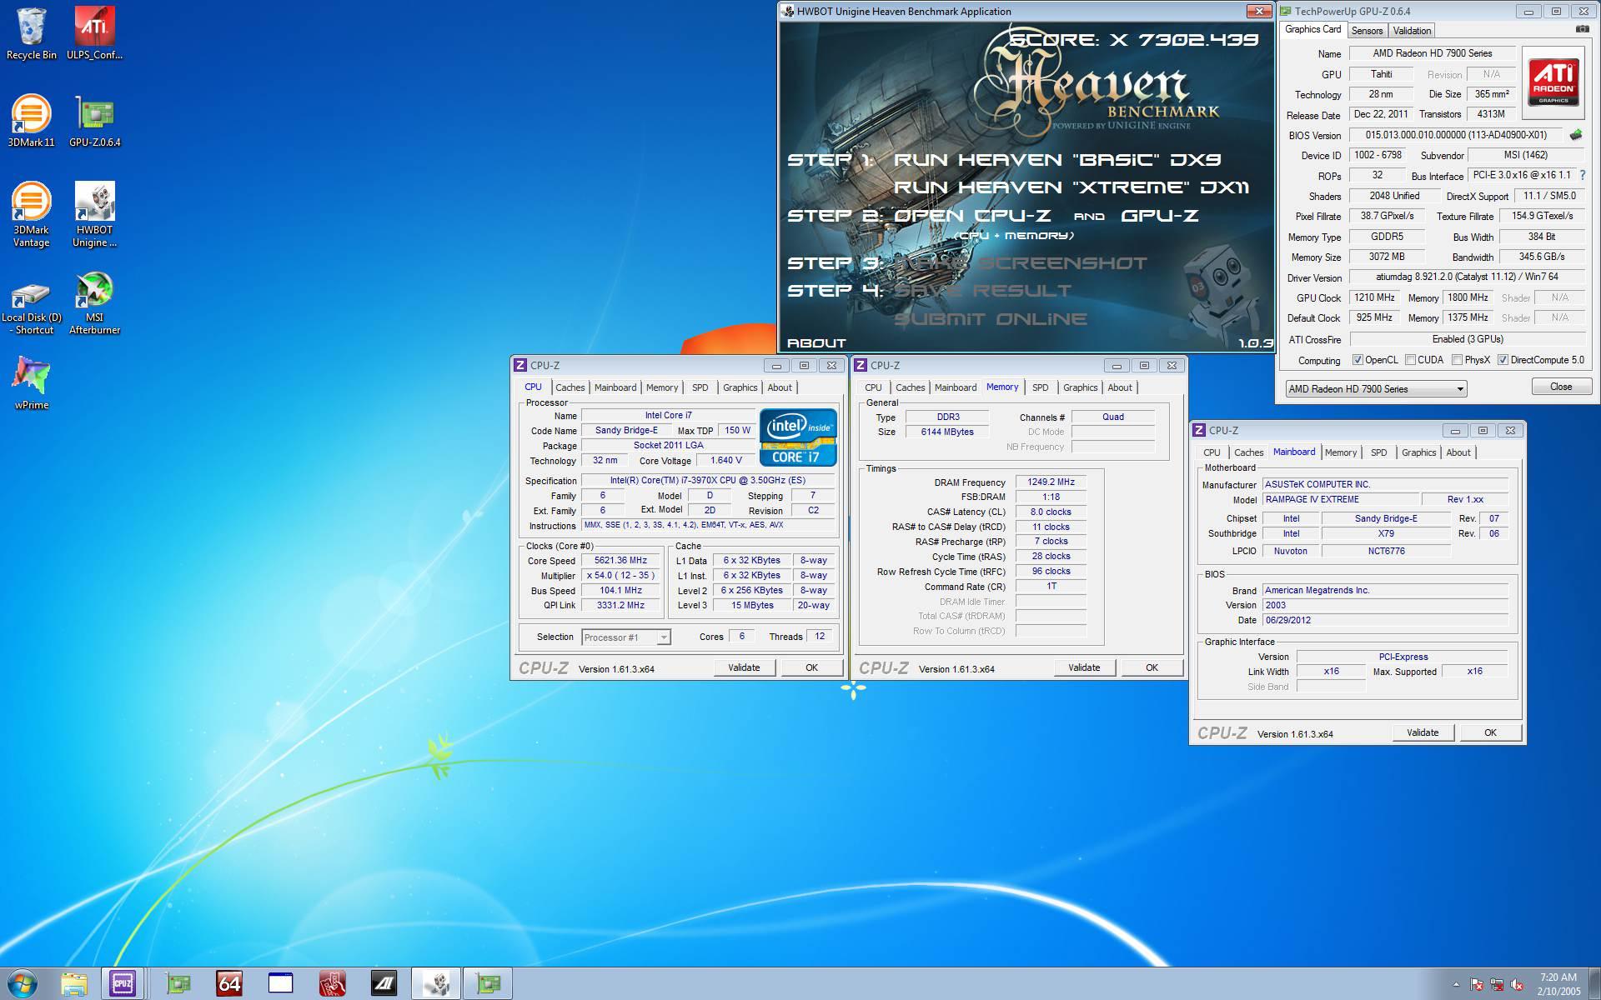This screenshot has width=1601, height=1000.
Task: Click ABOUT in the Heaven Benchmark app
Action: click(x=816, y=342)
